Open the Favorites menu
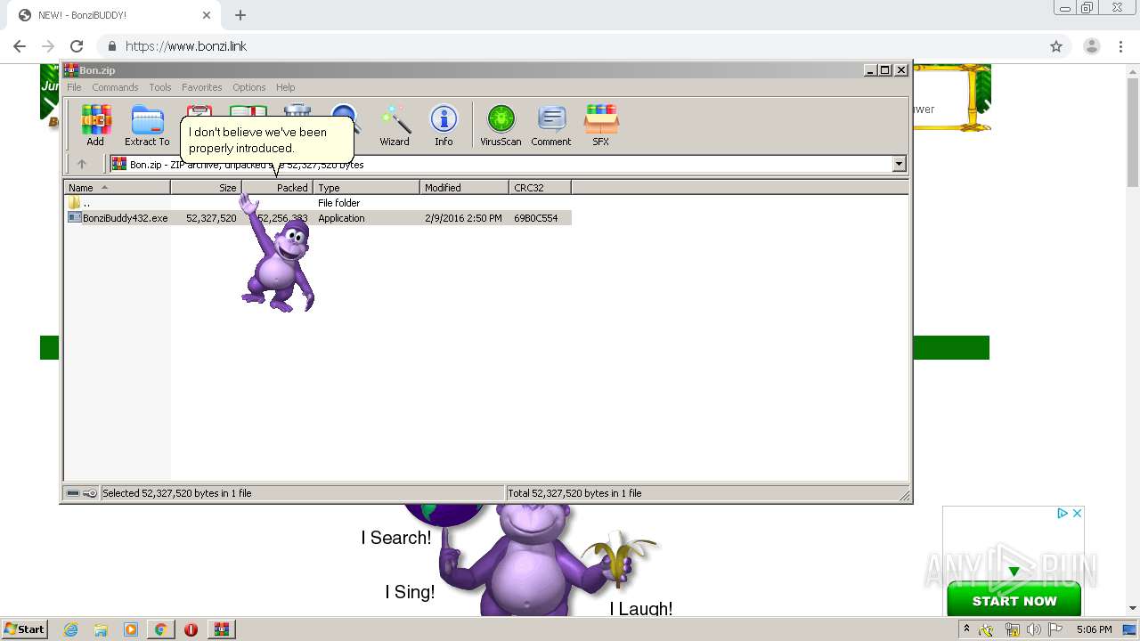Screen dimensions: 1140x641 (x=202, y=87)
